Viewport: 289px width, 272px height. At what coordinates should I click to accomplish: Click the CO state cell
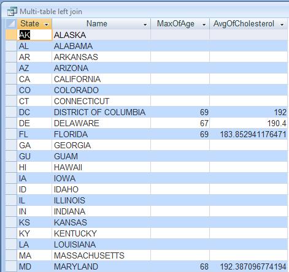pyautogui.click(x=34, y=90)
